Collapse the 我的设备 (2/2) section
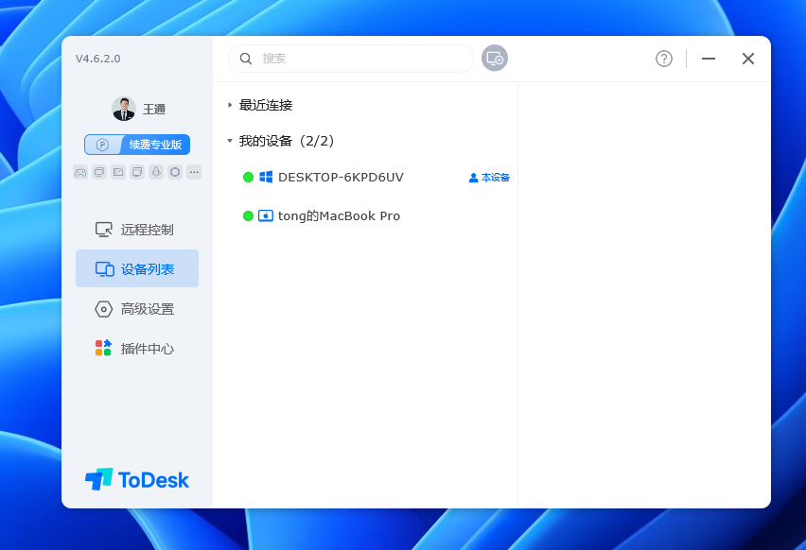This screenshot has height=550, width=806. [230, 140]
